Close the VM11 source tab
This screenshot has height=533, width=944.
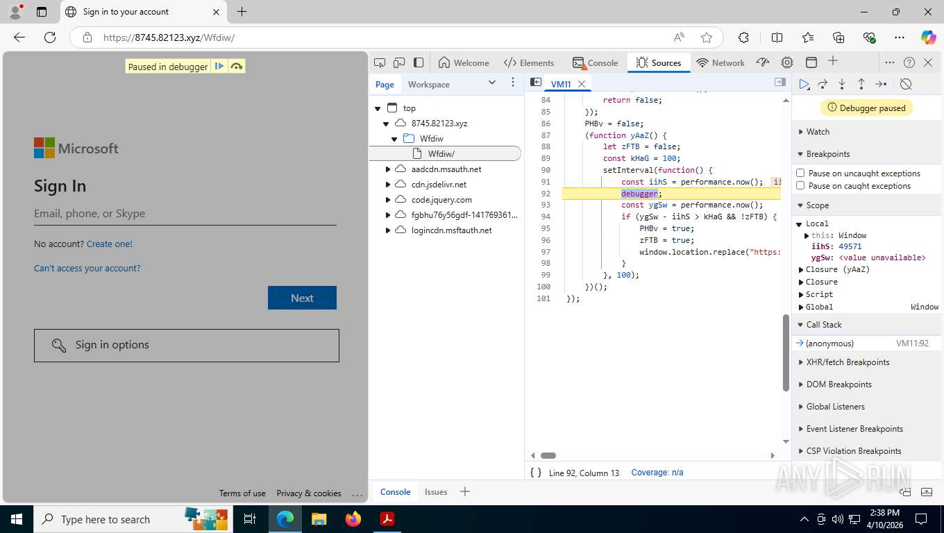pyautogui.click(x=582, y=84)
